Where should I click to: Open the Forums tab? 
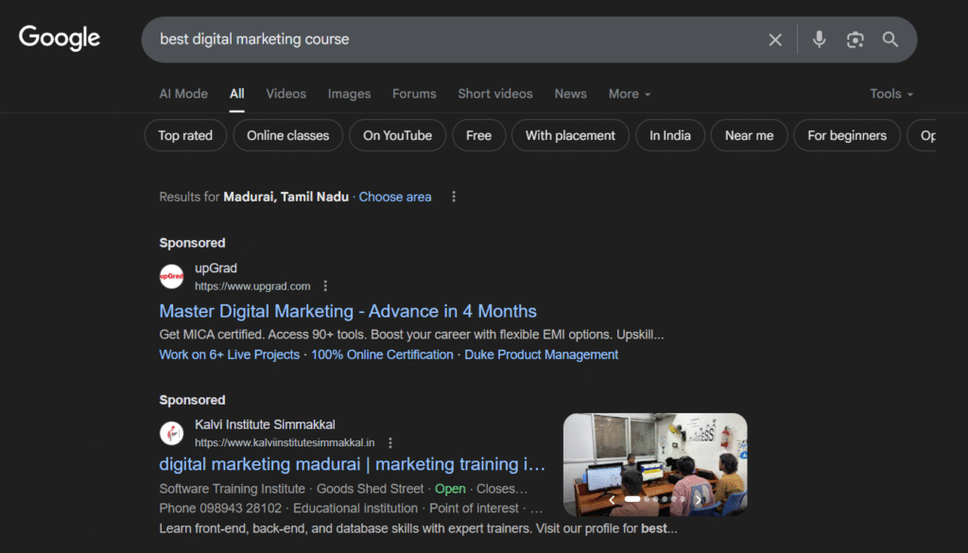click(414, 94)
